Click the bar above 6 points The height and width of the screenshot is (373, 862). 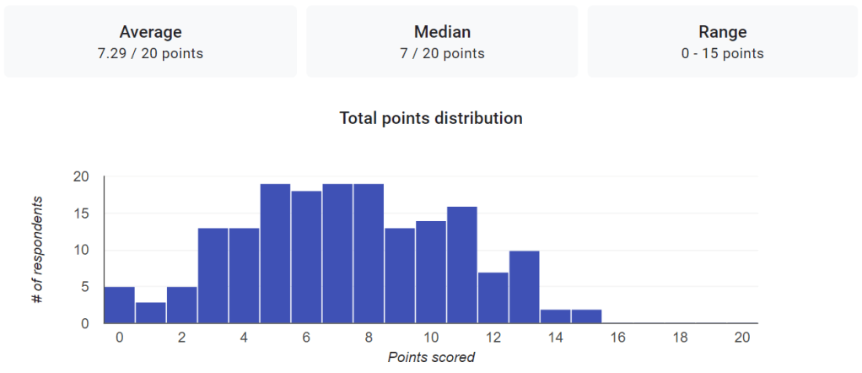coord(306,257)
